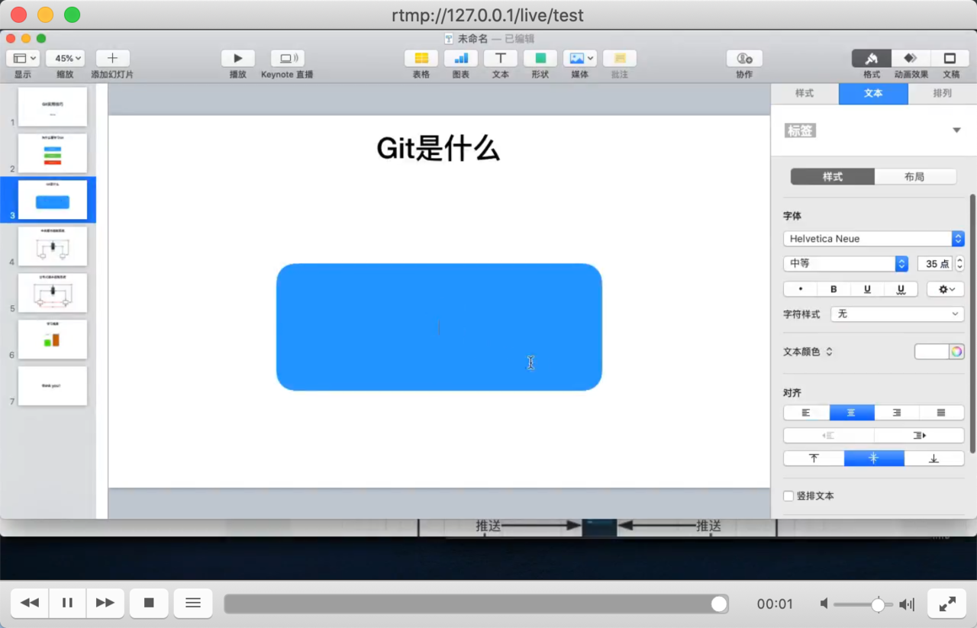Switch to the Text (文本) tab
The width and height of the screenshot is (977, 628).
coord(873,93)
